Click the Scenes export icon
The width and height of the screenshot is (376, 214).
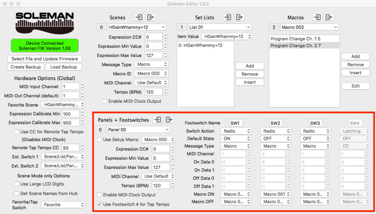151,17
